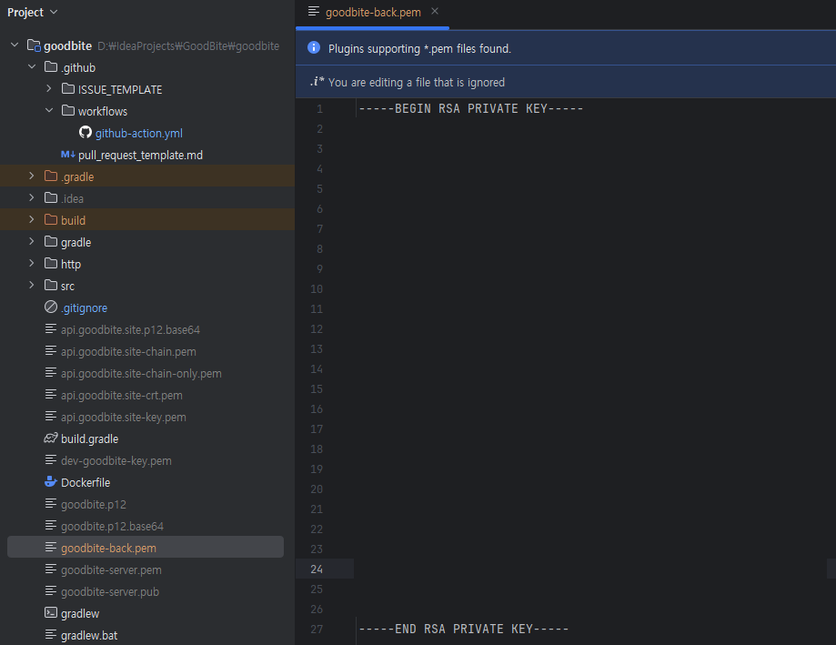Select the build.gradle file
Image resolution: width=836 pixels, height=645 pixels.
pyautogui.click(x=89, y=439)
